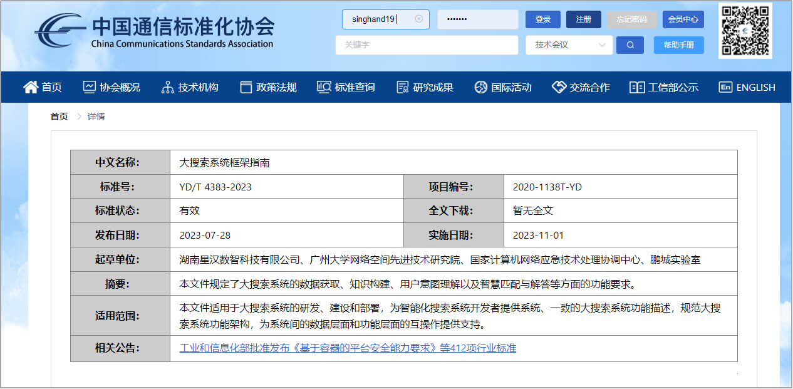Viewport: 793px width, 389px height.
Task: Click the 忘记密码 button
Action: point(631,19)
